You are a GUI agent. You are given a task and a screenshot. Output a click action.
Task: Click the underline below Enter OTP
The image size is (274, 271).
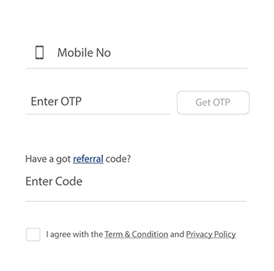click(x=97, y=114)
